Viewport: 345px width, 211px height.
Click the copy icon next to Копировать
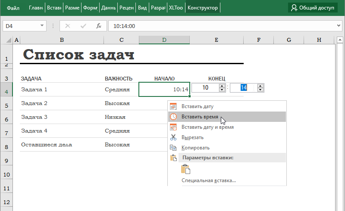(x=173, y=148)
